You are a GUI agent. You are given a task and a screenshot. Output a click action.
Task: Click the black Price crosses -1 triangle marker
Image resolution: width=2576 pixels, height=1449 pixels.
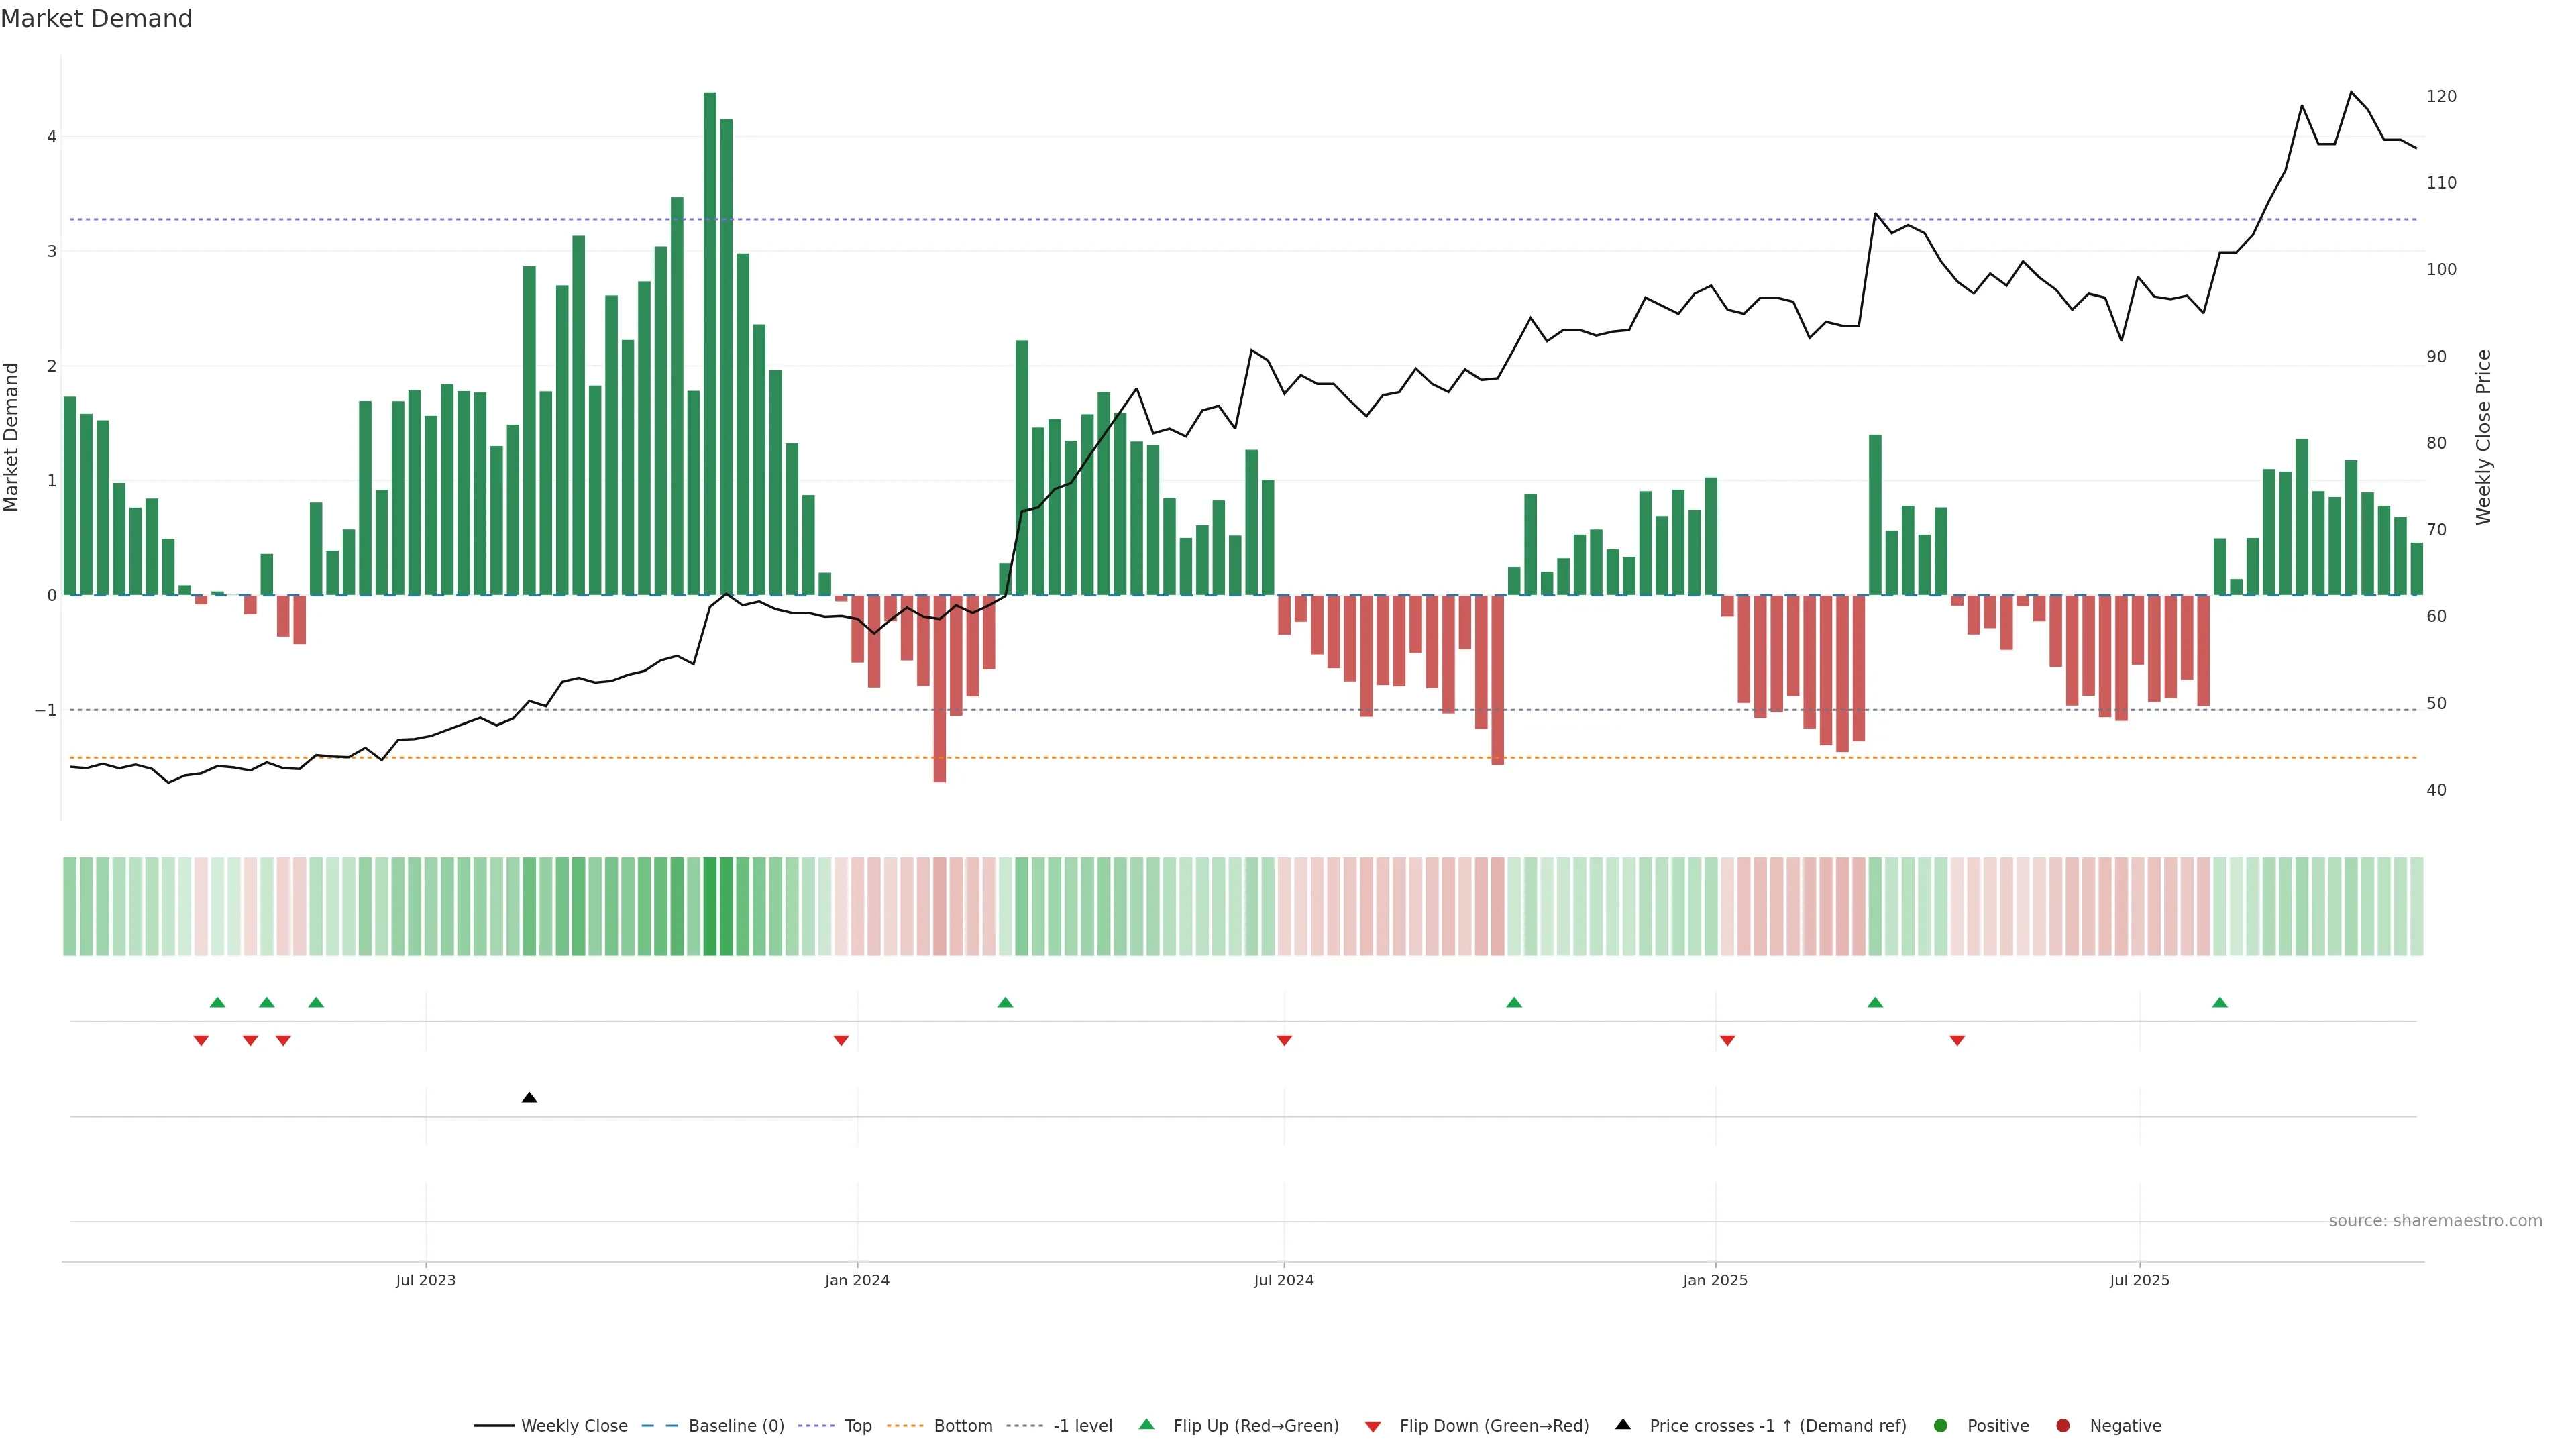(x=529, y=1098)
